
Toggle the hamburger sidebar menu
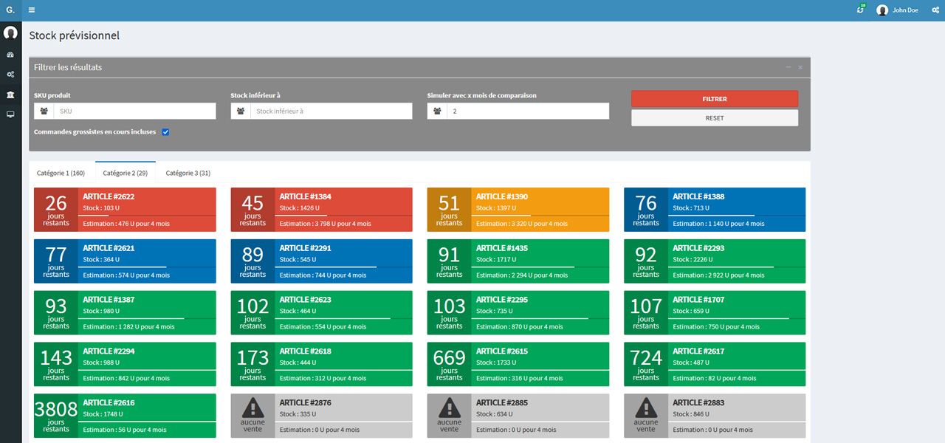tap(32, 10)
